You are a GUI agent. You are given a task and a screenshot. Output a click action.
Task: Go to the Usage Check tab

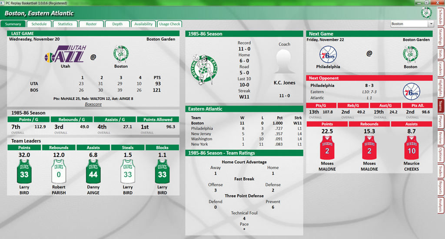[169, 24]
